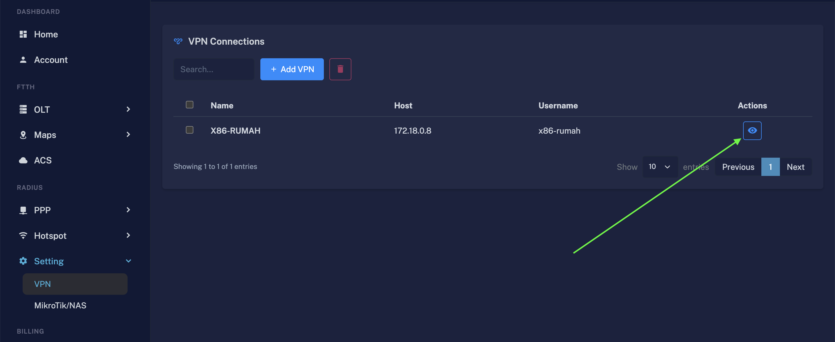Click the OLT server icon
Viewport: 835px width, 342px height.
[x=23, y=109]
